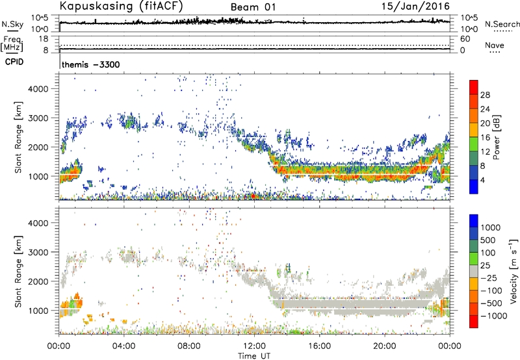The width and height of the screenshot is (520, 360).
Task: Click the blue bottom segment of the power colorbar
Action: coord(474,186)
